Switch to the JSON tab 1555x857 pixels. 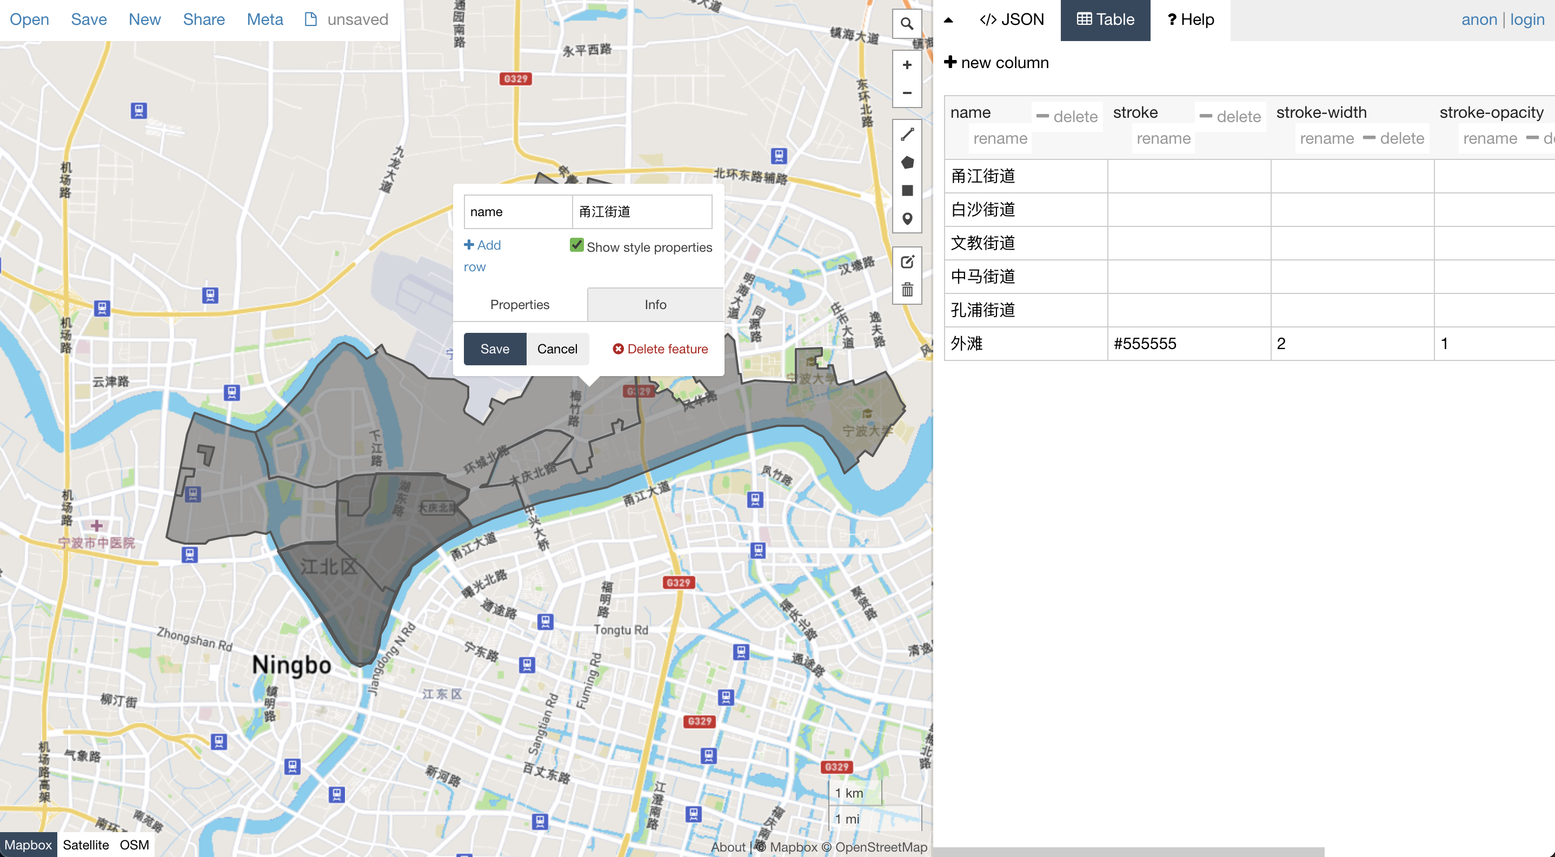click(1012, 19)
